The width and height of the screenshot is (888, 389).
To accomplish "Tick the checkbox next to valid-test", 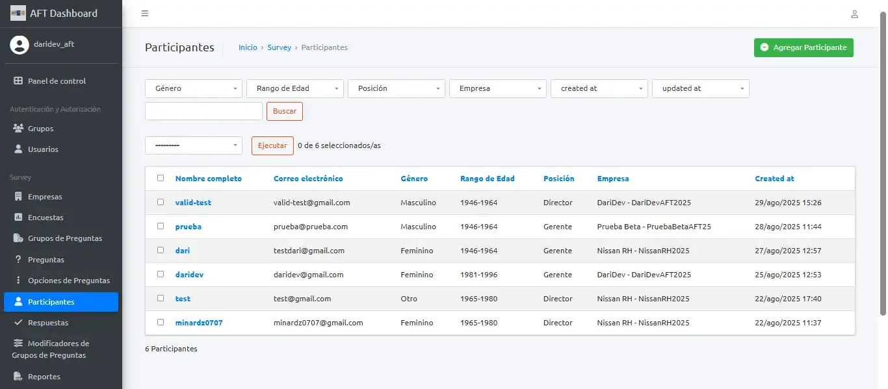I will [159, 202].
